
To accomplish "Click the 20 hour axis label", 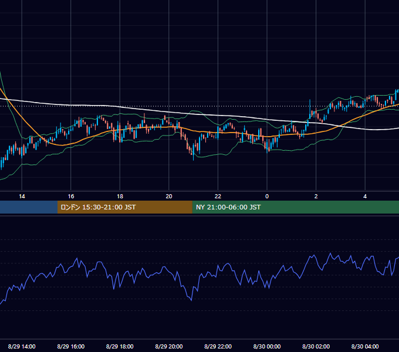I will tap(169, 197).
